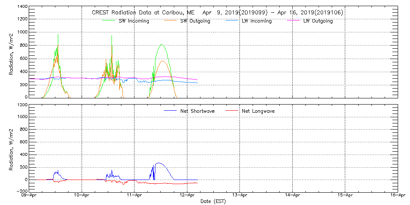Select the SW Outgoing legend label
Viewport: 410px width, 205px height.
(x=195, y=21)
